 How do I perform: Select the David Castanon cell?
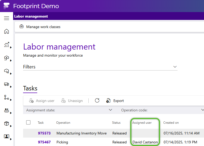click(x=145, y=142)
